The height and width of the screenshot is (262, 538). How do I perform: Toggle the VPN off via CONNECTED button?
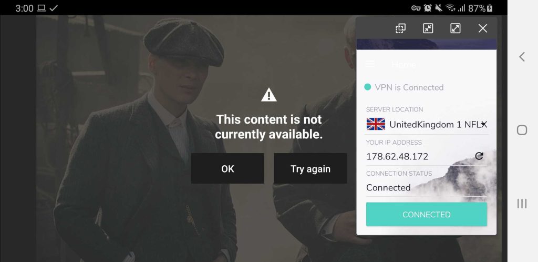point(426,214)
